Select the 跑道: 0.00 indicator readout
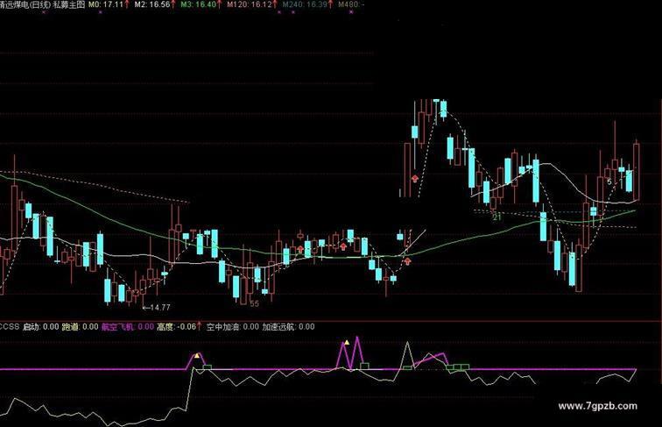Image resolution: width=662 pixels, height=427 pixels. pyautogui.click(x=81, y=326)
